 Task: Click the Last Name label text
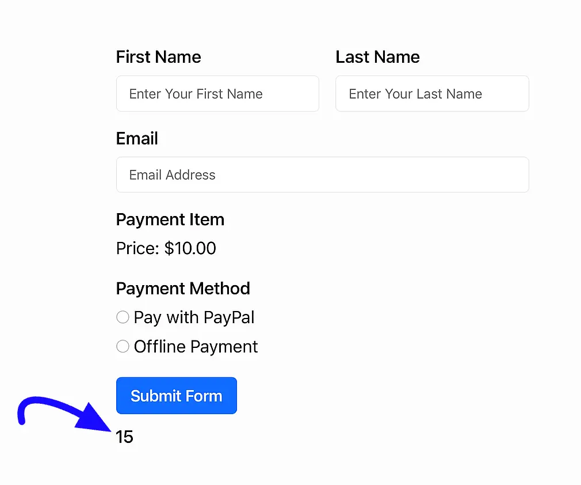click(x=377, y=57)
